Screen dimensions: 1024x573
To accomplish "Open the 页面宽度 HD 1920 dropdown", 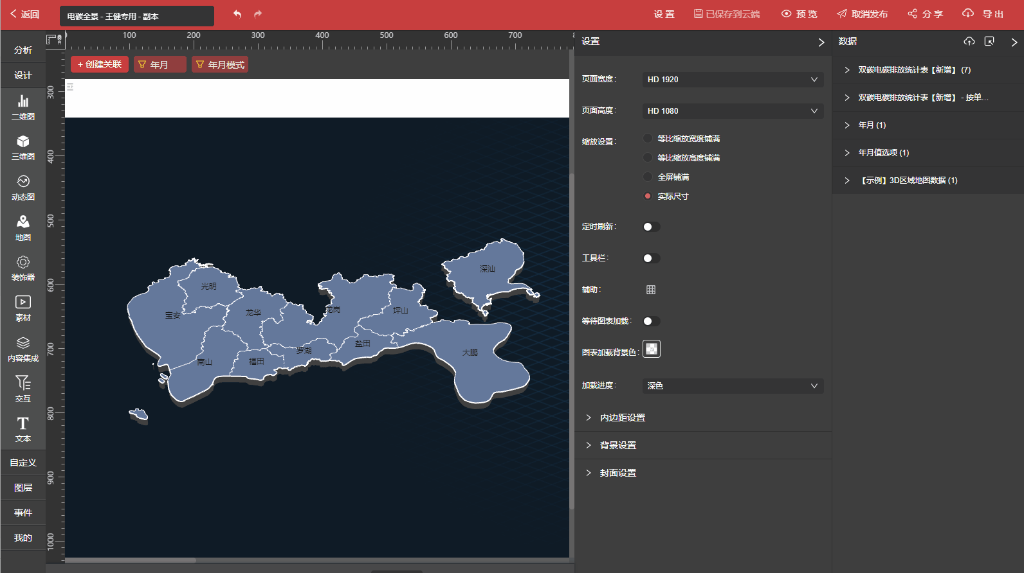I will tap(733, 80).
